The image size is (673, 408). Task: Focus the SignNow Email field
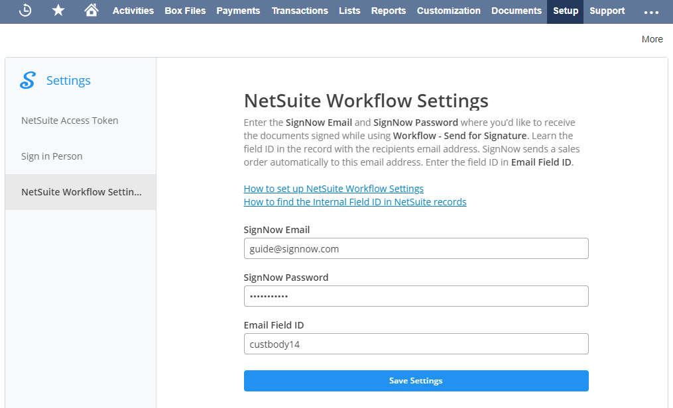coord(416,248)
